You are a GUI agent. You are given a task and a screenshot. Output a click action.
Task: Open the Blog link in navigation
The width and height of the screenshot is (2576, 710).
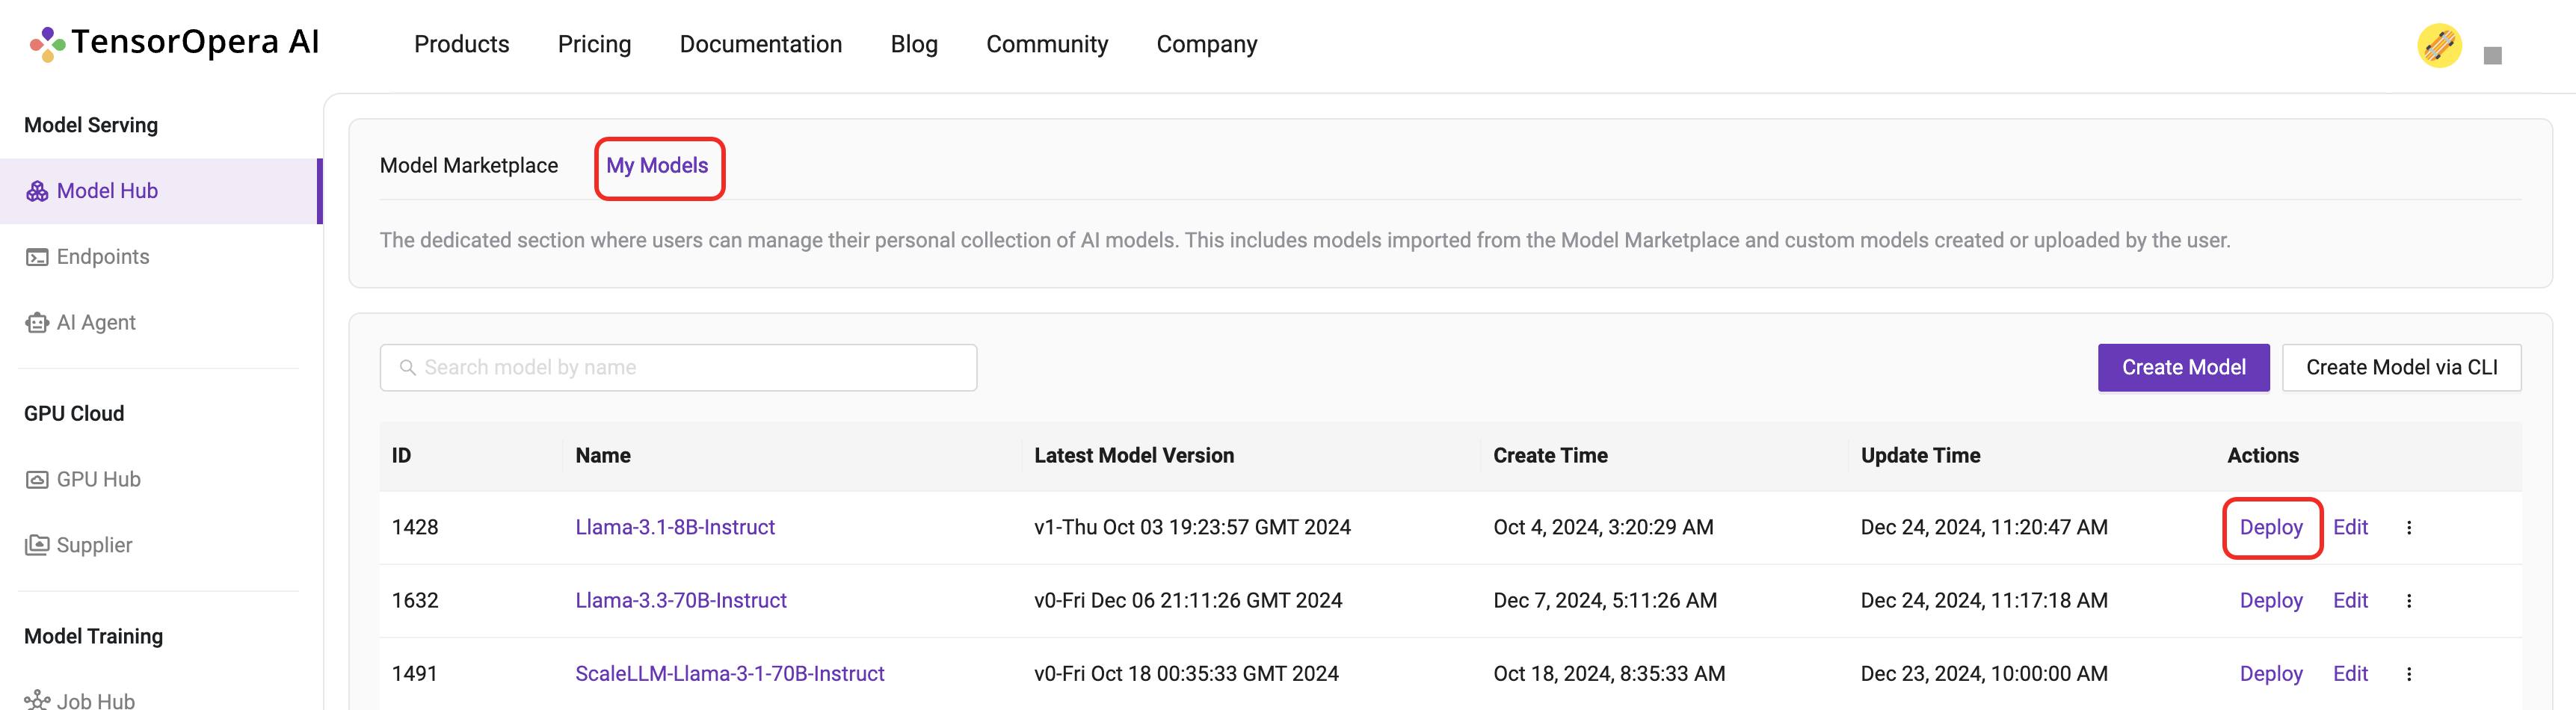[914, 44]
